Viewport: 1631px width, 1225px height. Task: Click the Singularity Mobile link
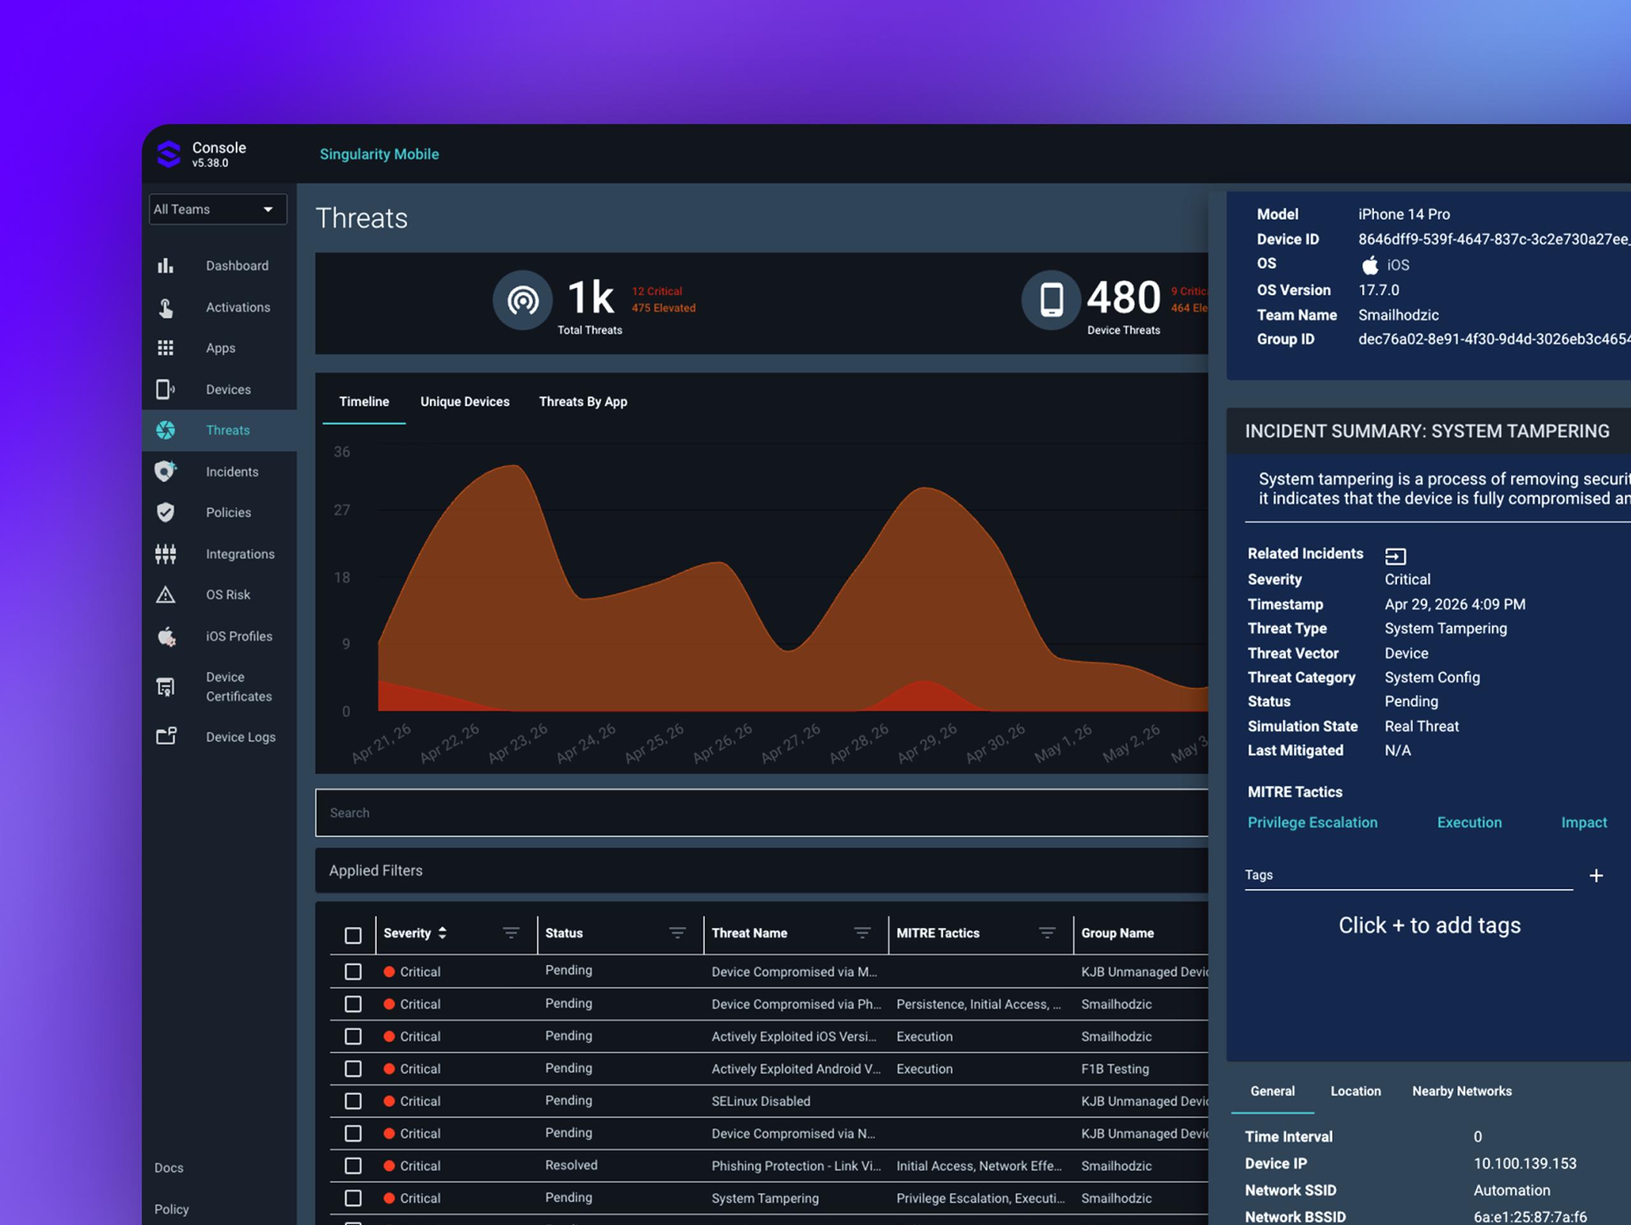pos(379,154)
